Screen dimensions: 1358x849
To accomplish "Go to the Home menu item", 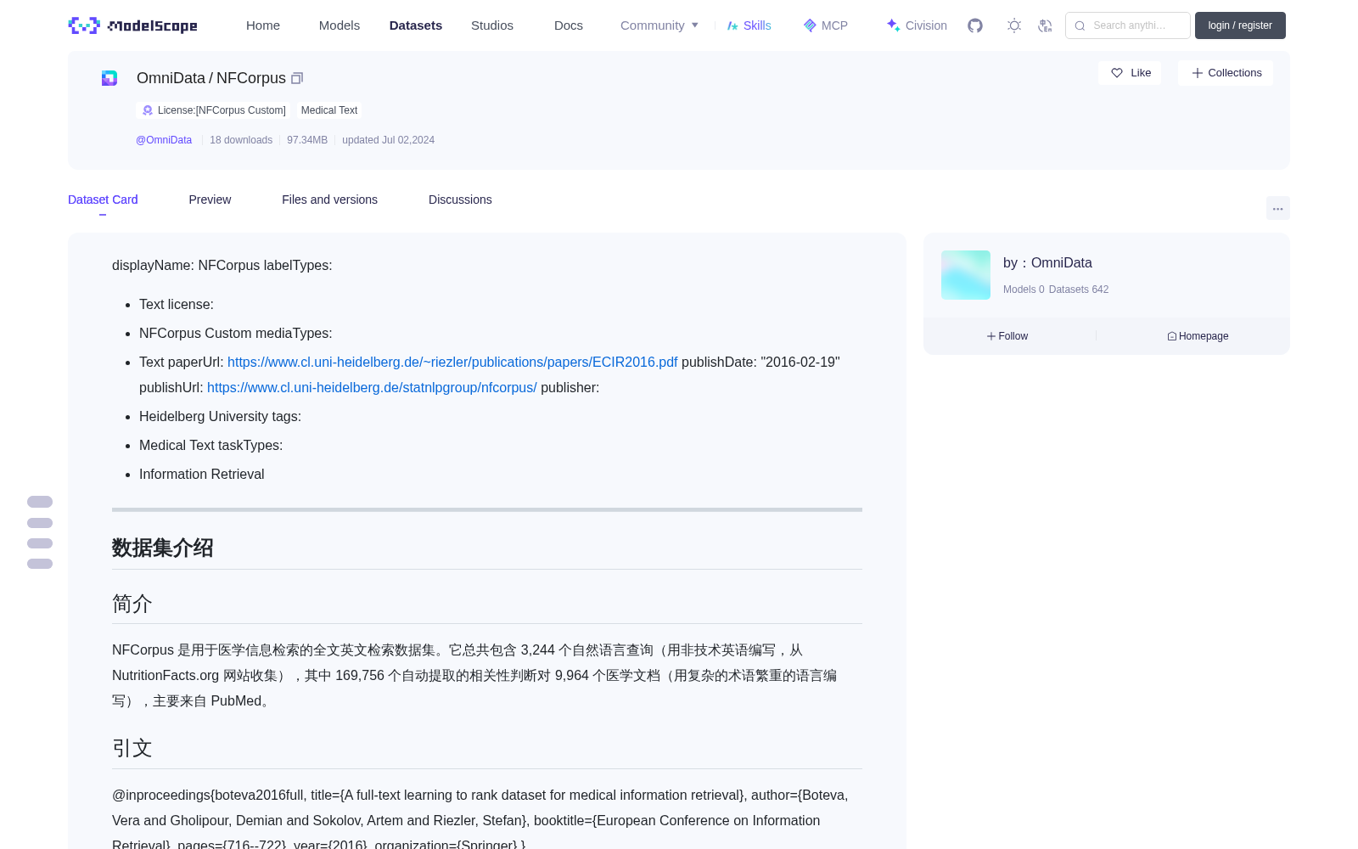I will [263, 25].
